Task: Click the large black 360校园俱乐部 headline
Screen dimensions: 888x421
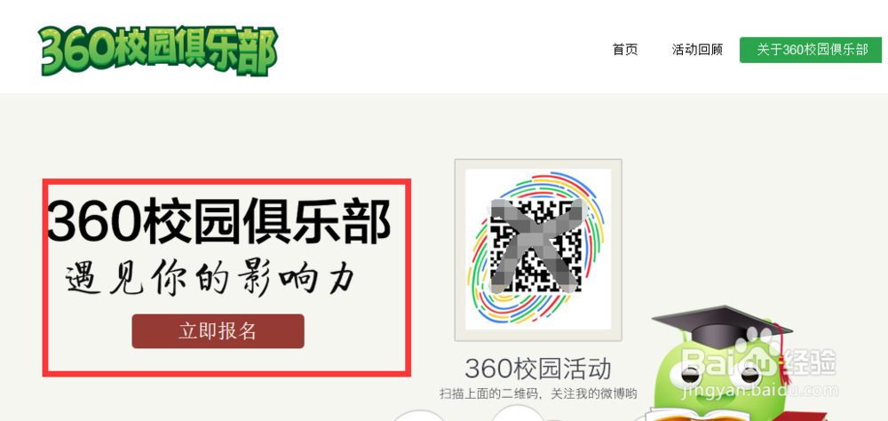Action: pyautogui.click(x=218, y=220)
